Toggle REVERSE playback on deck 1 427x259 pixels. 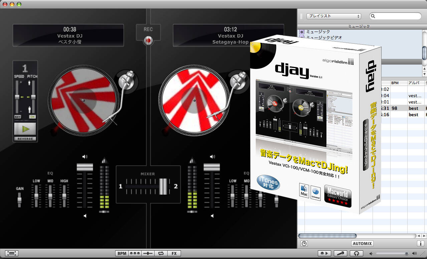click(25, 139)
